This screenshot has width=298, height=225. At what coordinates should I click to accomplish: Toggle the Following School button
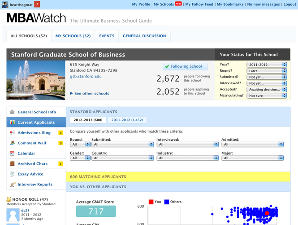(x=185, y=66)
